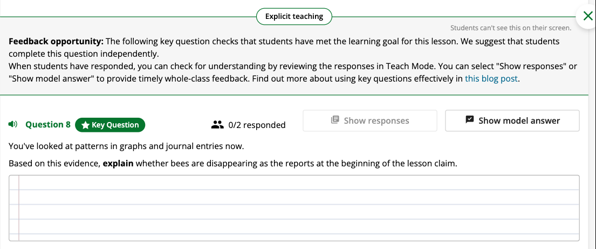Click the 0/2 responded counter
596x249 pixels.
tap(257, 125)
